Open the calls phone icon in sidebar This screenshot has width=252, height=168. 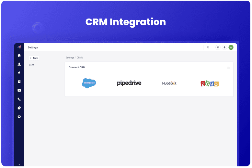[19, 99]
